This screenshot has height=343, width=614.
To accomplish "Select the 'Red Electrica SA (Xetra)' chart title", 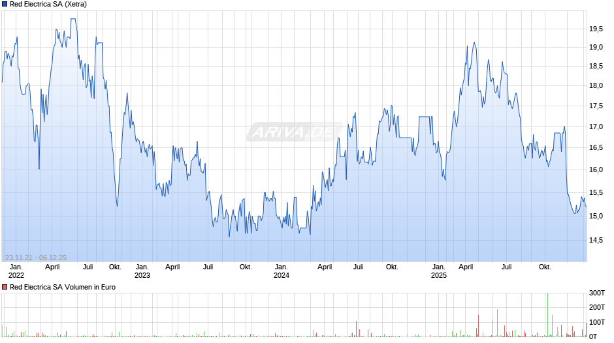I will point(48,5).
